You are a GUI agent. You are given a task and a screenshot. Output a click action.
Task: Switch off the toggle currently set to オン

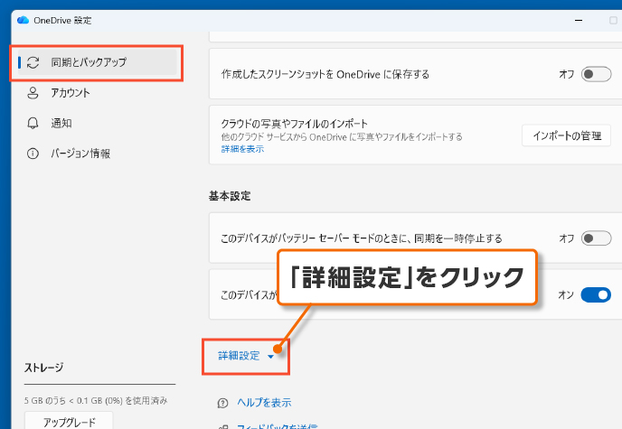596,294
